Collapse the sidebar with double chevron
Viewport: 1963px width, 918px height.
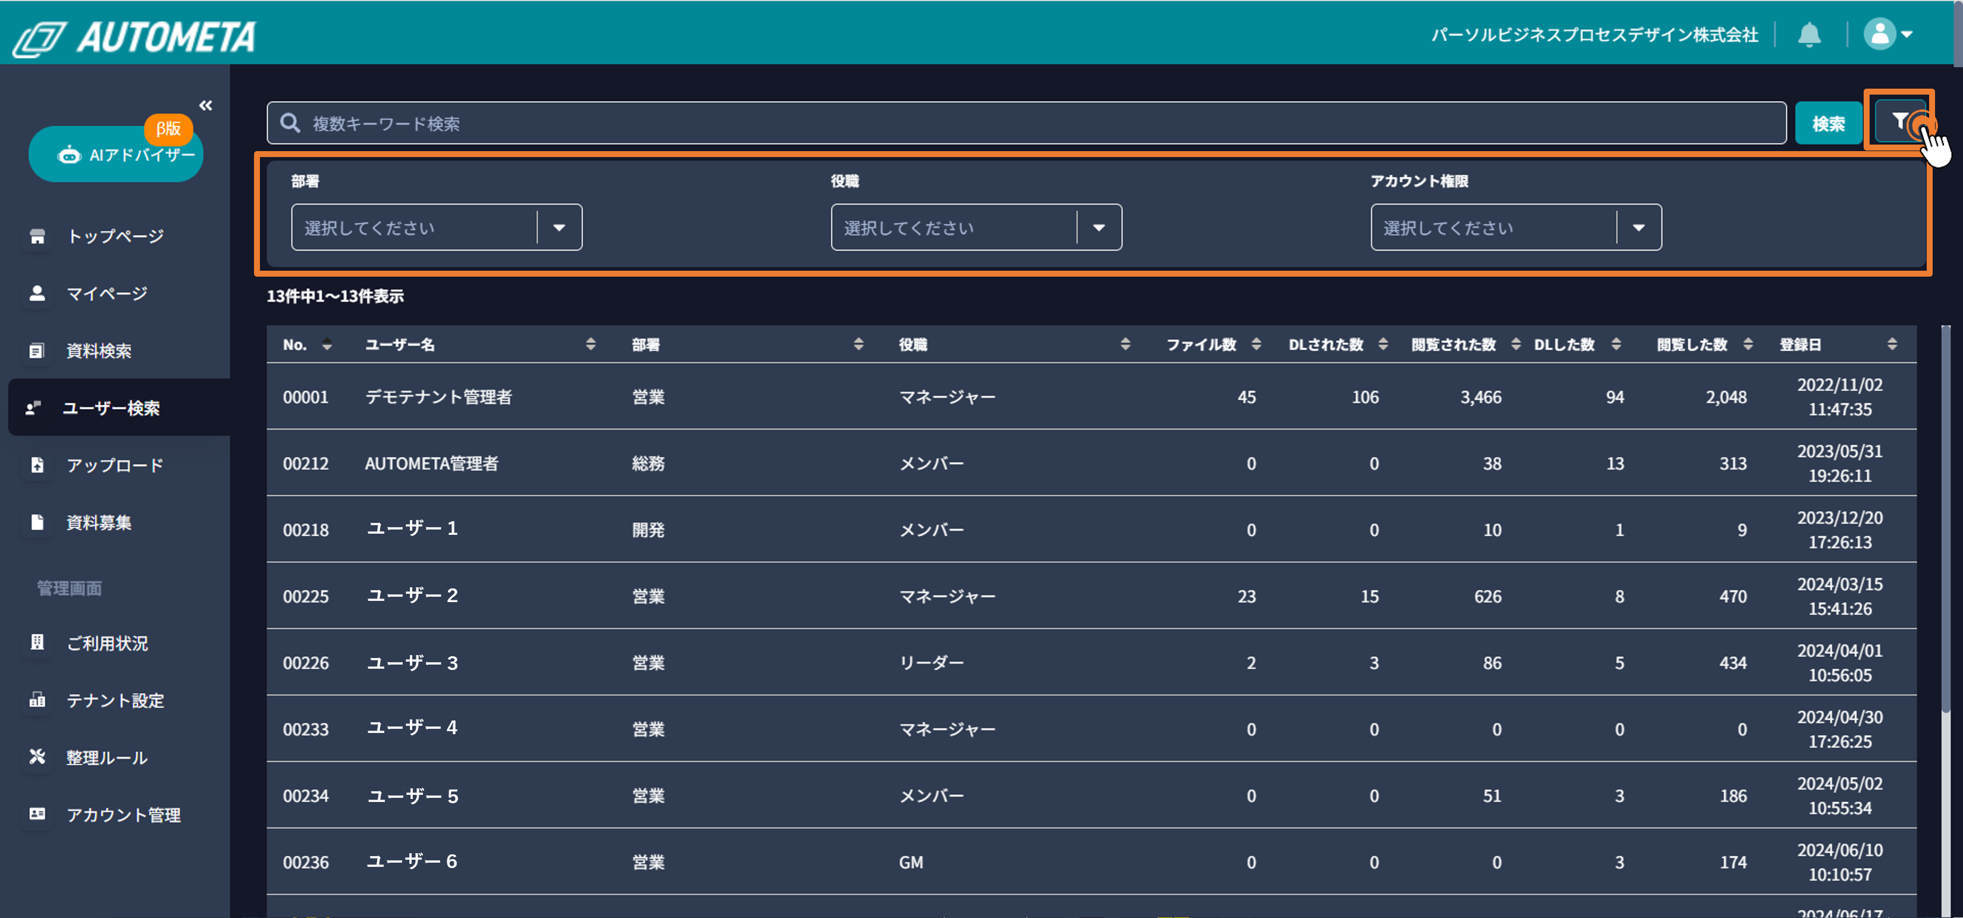206,105
